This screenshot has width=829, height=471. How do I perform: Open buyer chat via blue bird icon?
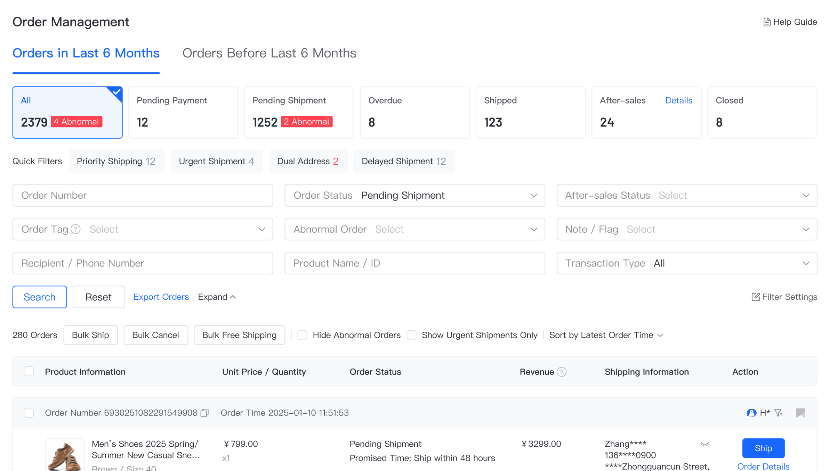(751, 413)
